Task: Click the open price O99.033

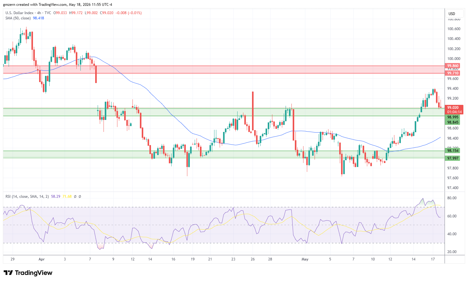Action: (60, 13)
